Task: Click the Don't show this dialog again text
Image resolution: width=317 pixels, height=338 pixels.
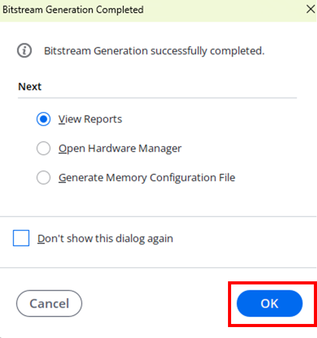Action: (x=105, y=238)
